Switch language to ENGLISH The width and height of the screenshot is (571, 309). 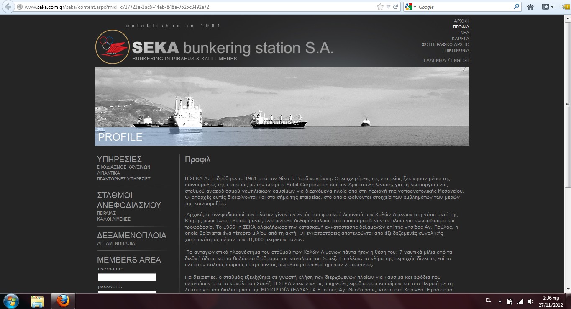click(460, 60)
